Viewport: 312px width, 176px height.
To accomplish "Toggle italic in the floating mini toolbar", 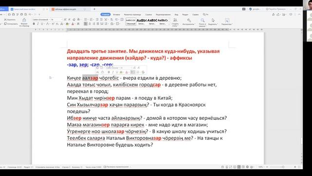I will click(113, 72).
